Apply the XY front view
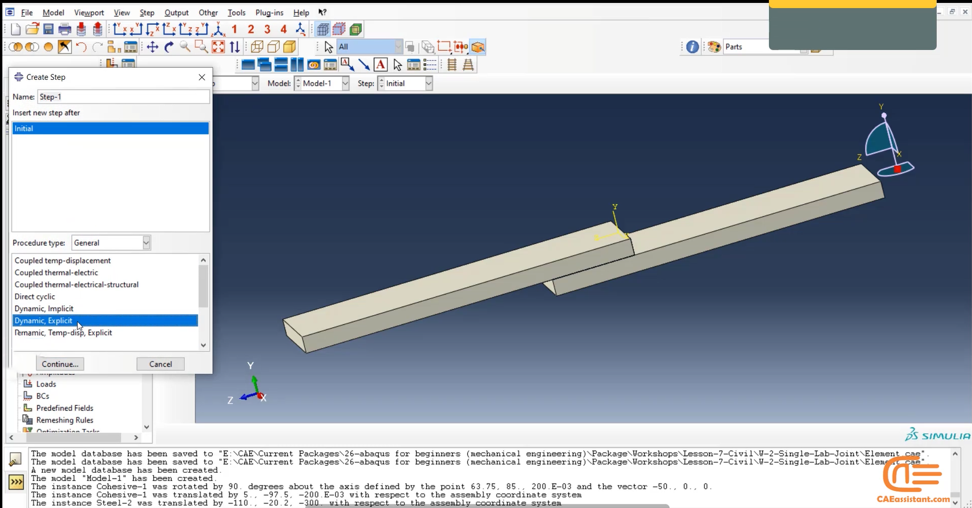 pos(120,29)
